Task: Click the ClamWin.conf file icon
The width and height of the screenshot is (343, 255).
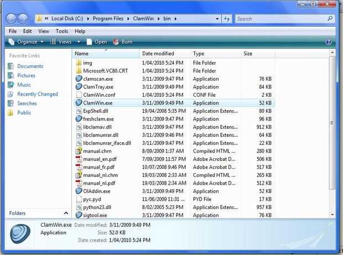Action: [x=79, y=95]
